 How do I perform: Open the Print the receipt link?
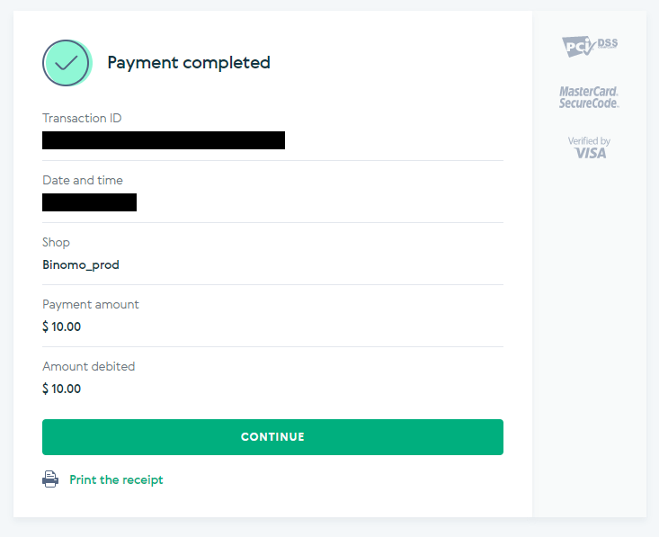point(116,479)
